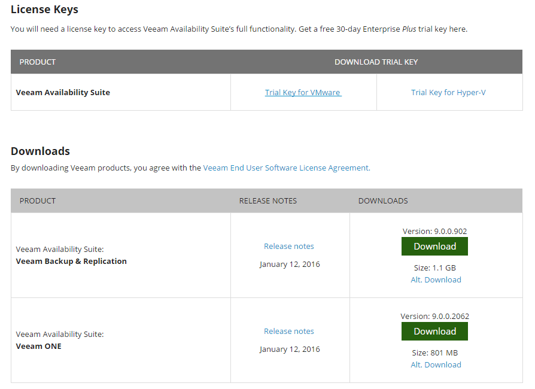The height and width of the screenshot is (389, 535).
Task: Open Veeam End User Software License Agreement
Action: coord(287,168)
